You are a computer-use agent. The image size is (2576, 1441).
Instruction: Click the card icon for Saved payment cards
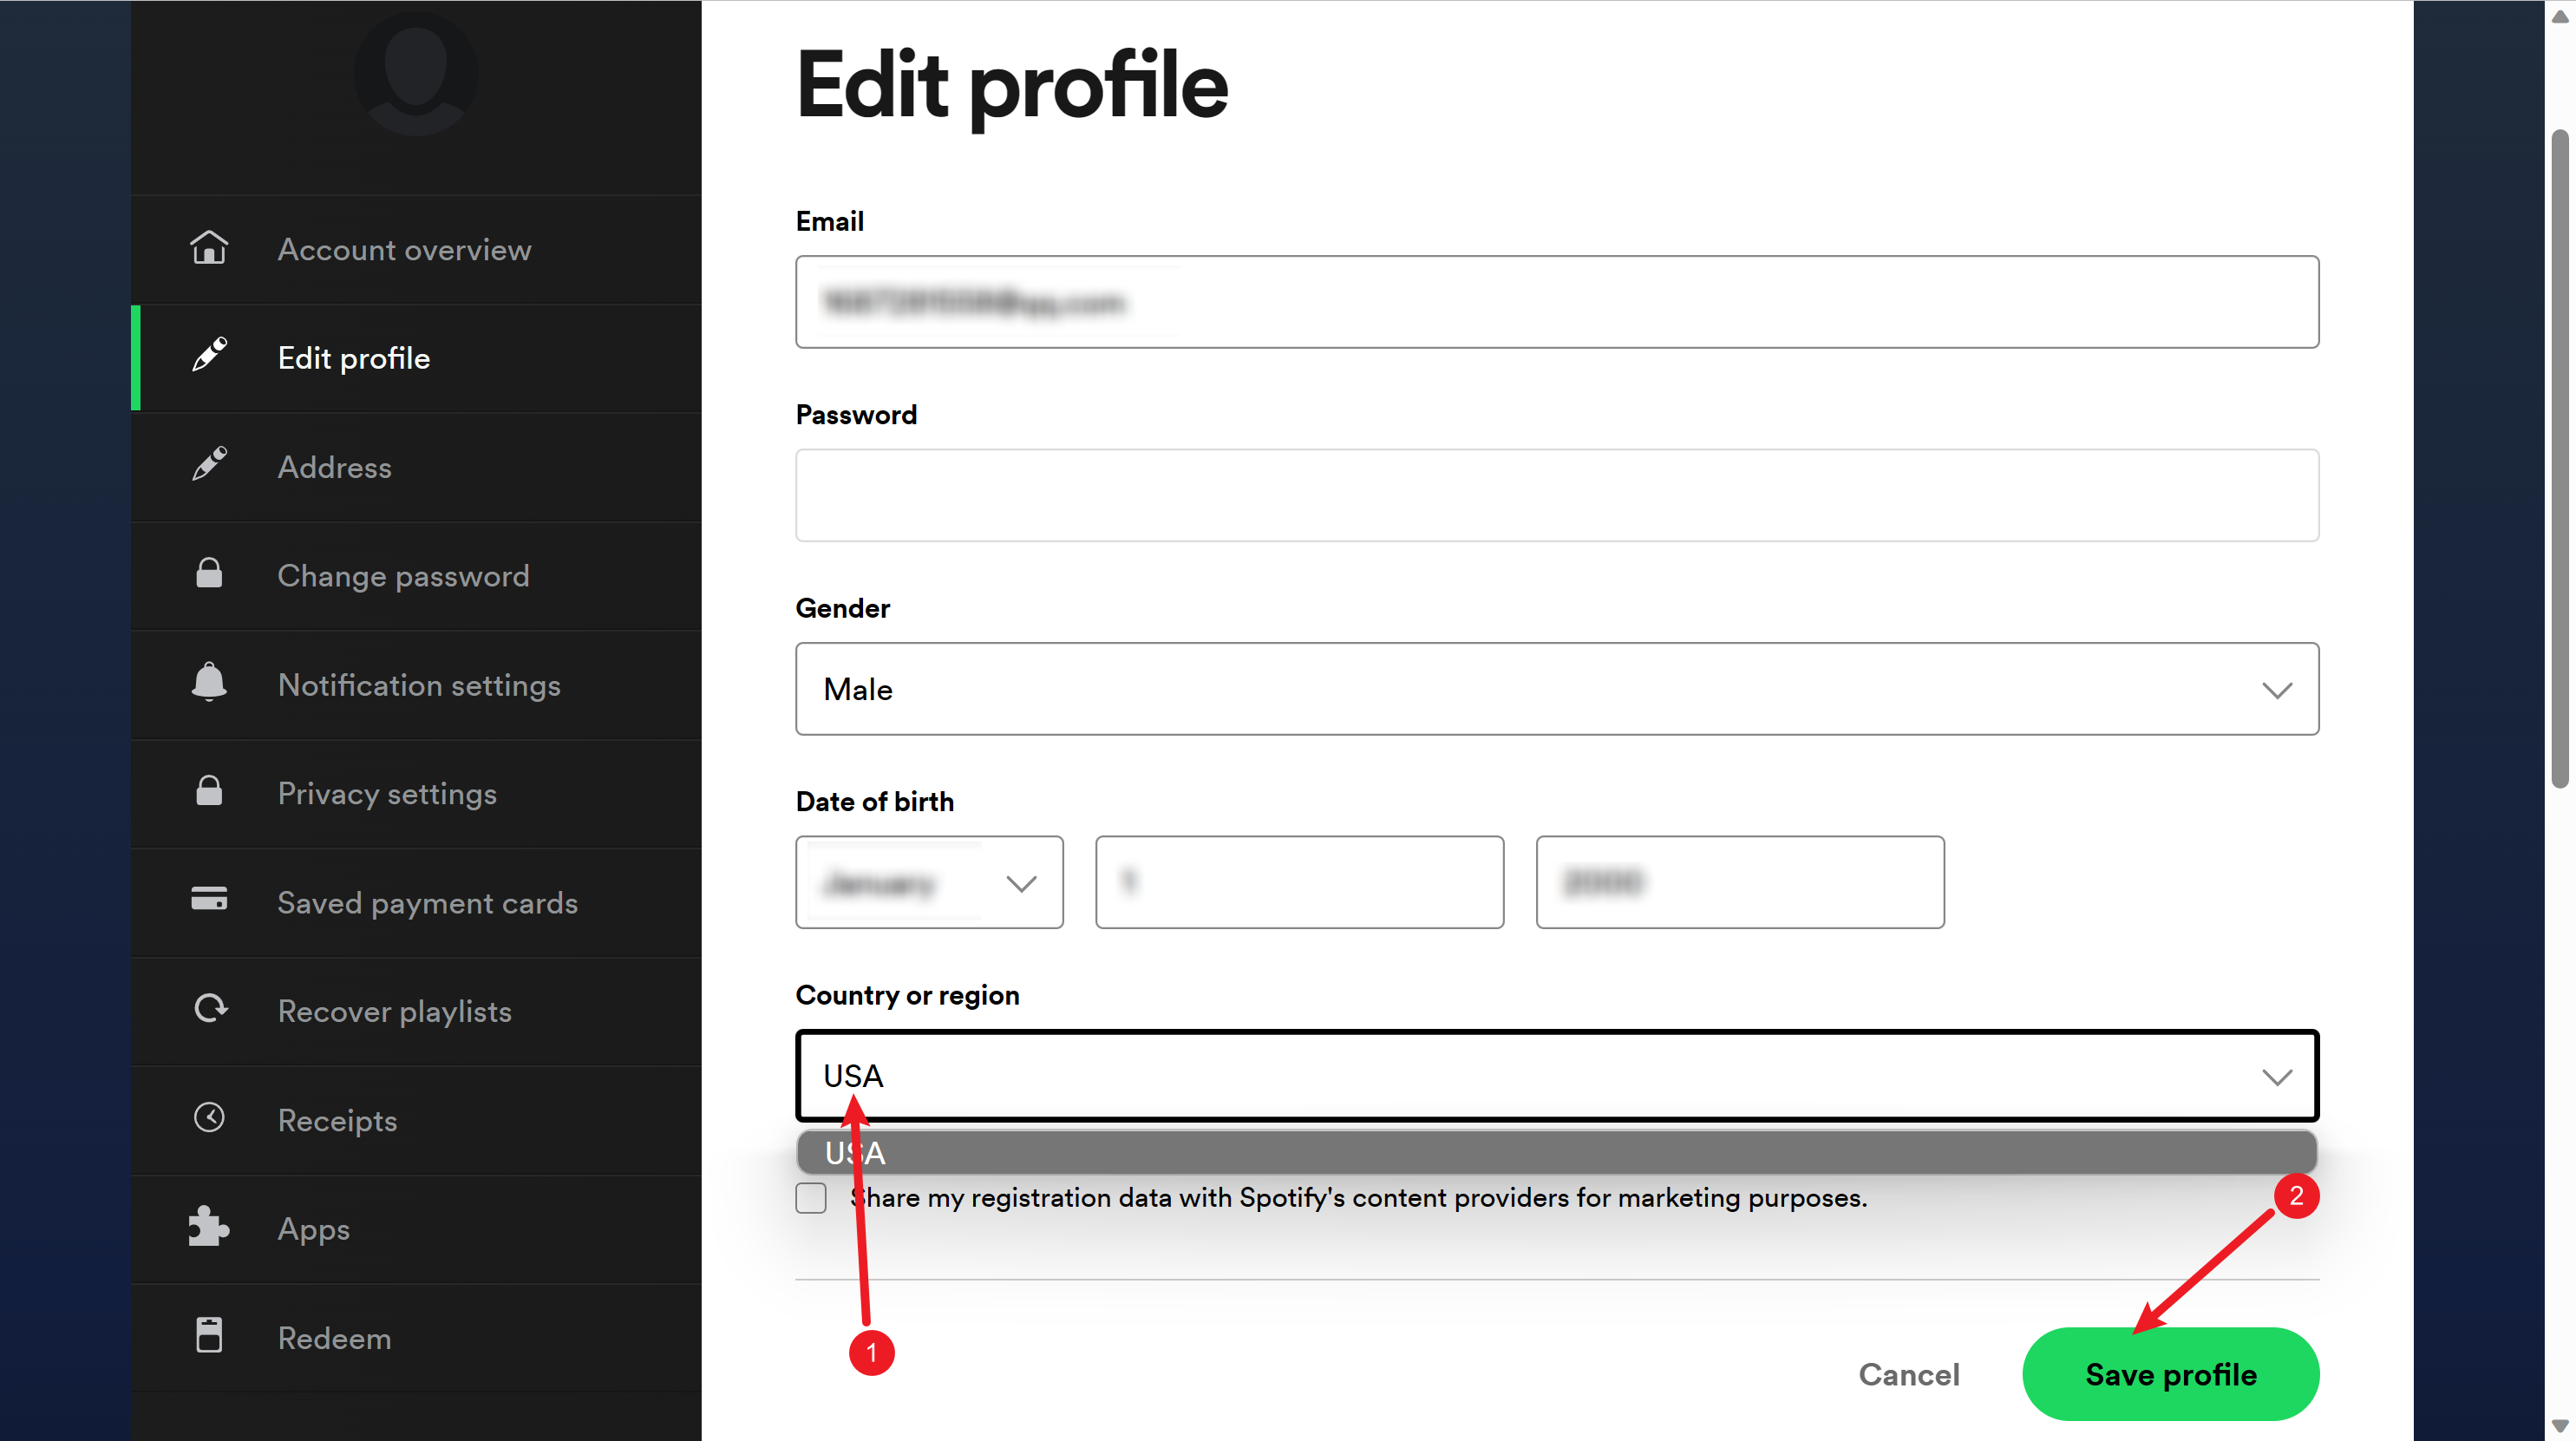[209, 900]
